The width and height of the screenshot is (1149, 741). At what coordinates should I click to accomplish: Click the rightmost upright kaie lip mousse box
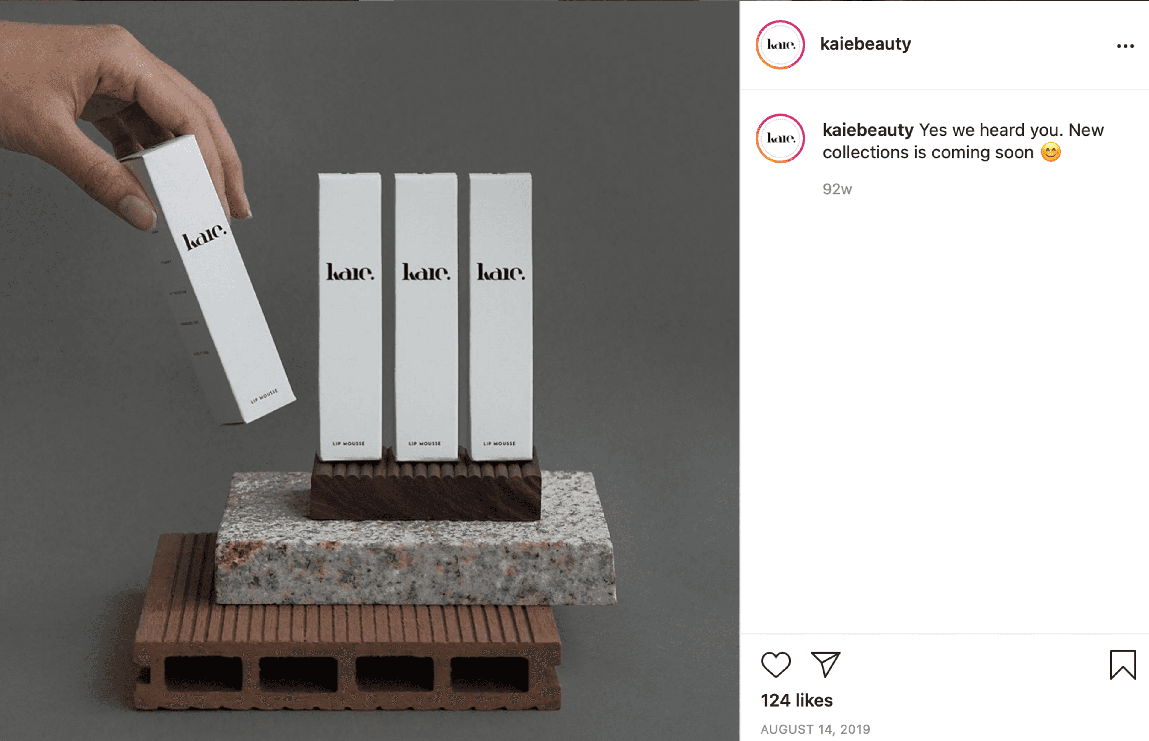click(x=501, y=317)
